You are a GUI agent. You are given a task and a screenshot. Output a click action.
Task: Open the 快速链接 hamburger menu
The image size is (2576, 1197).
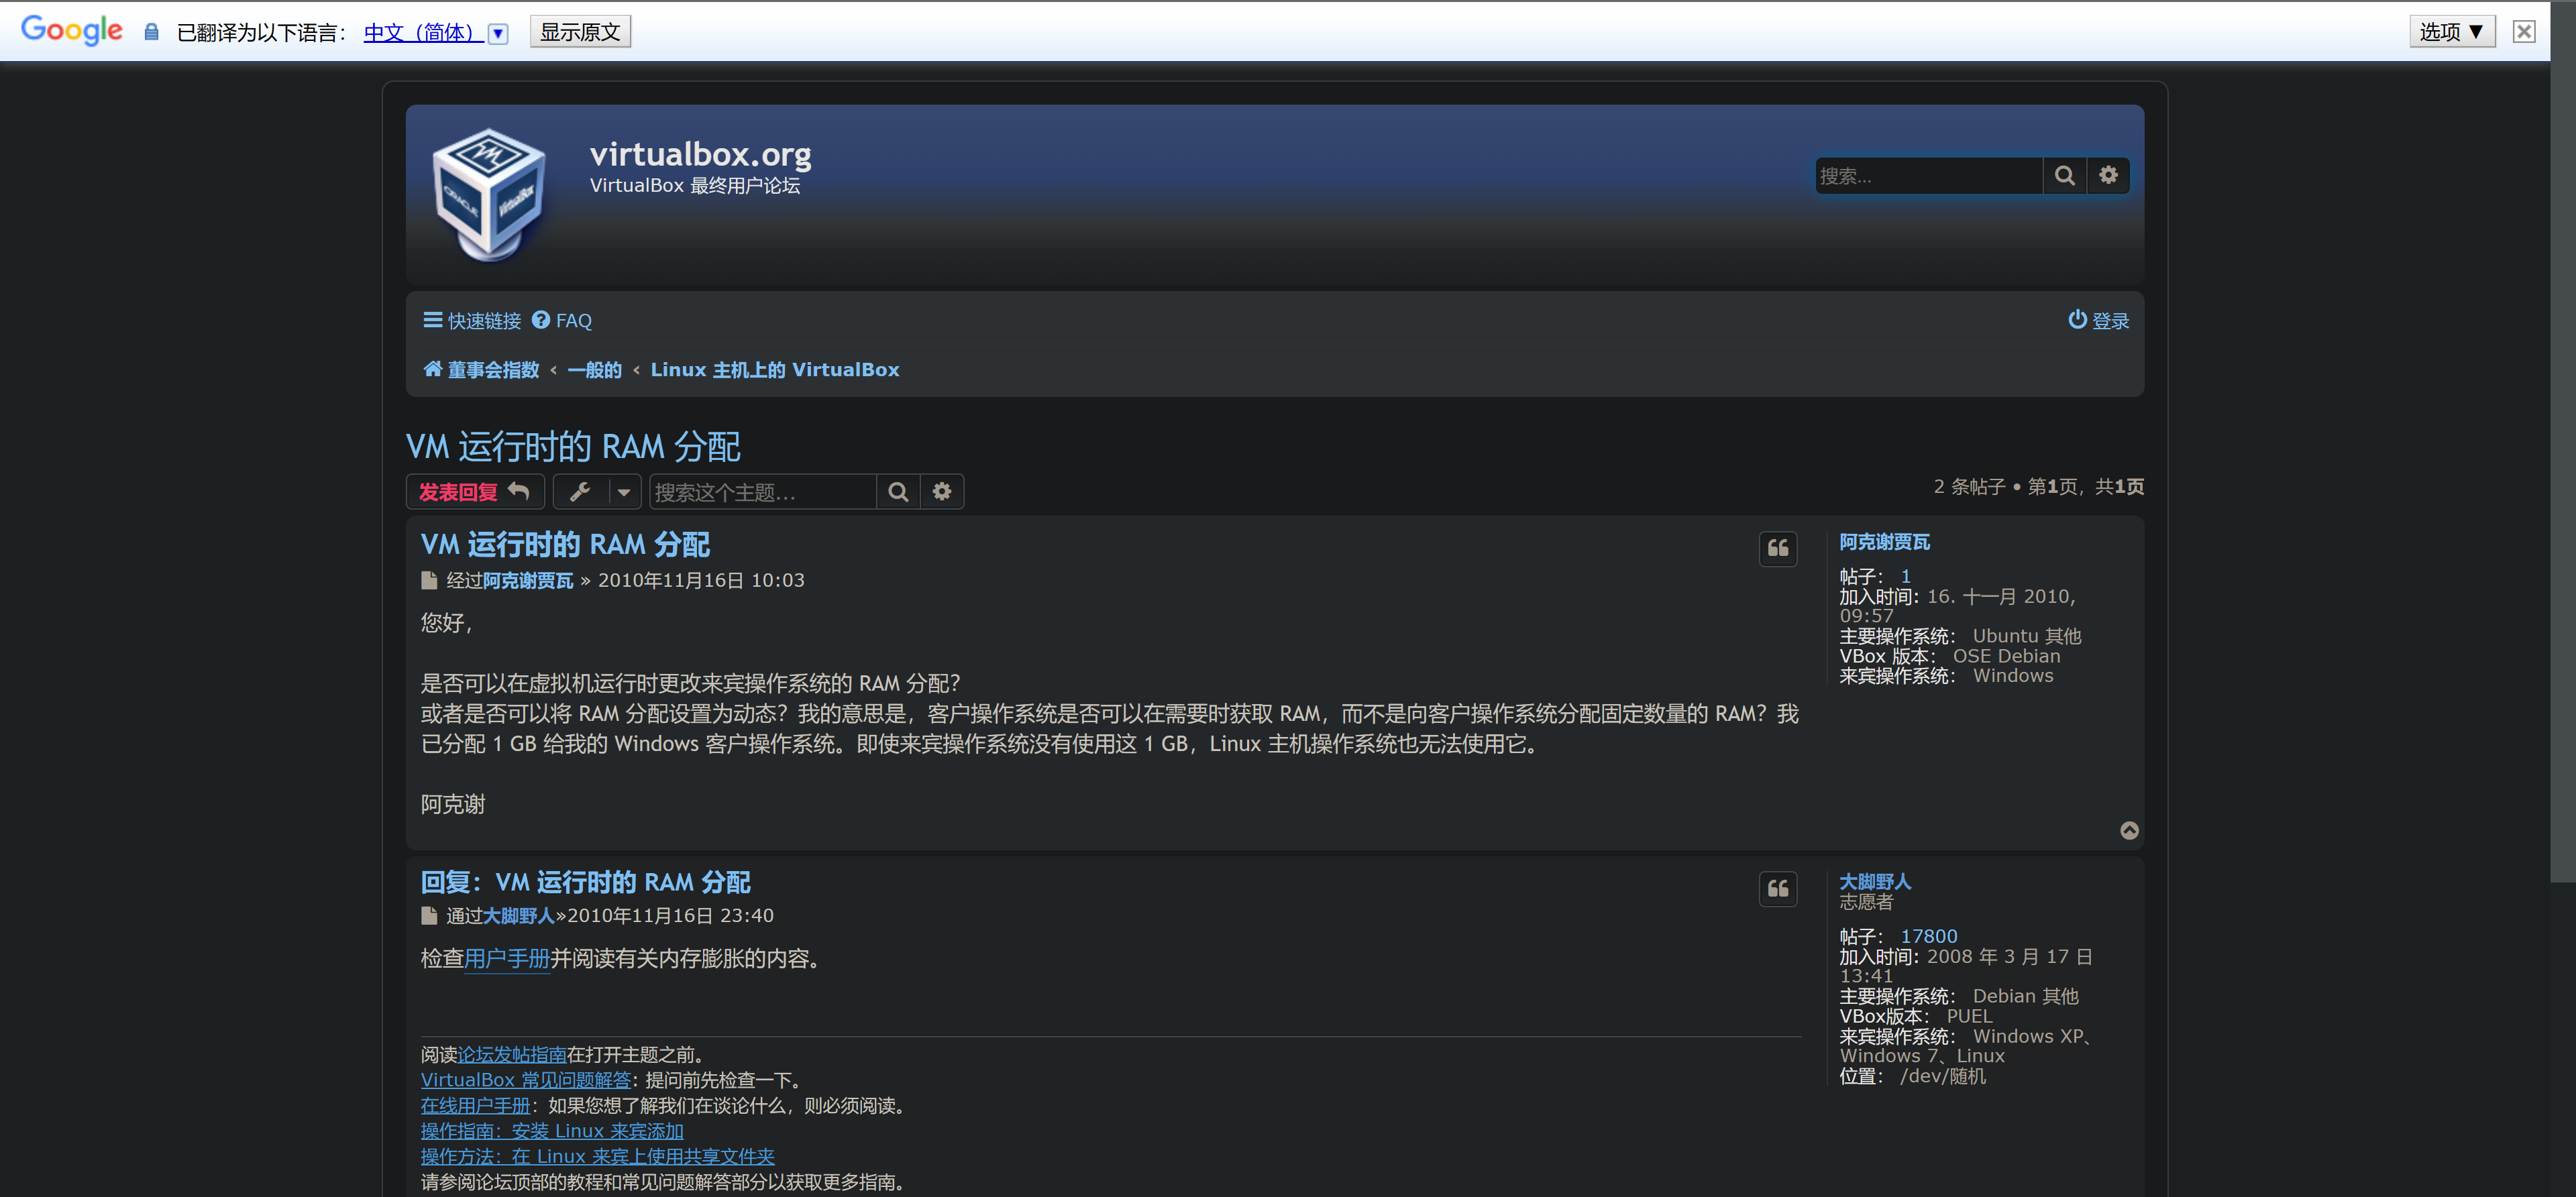click(x=472, y=321)
